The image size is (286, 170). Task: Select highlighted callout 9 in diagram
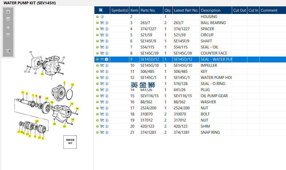coord(40,97)
